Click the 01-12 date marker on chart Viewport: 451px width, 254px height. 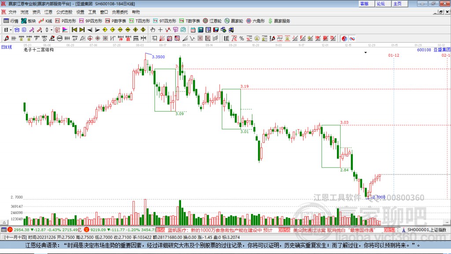[393, 55]
